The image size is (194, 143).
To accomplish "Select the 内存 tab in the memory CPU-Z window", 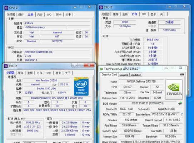I will click(x=134, y=14).
